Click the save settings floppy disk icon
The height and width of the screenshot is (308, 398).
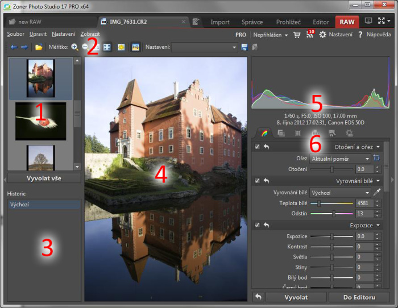point(244,47)
